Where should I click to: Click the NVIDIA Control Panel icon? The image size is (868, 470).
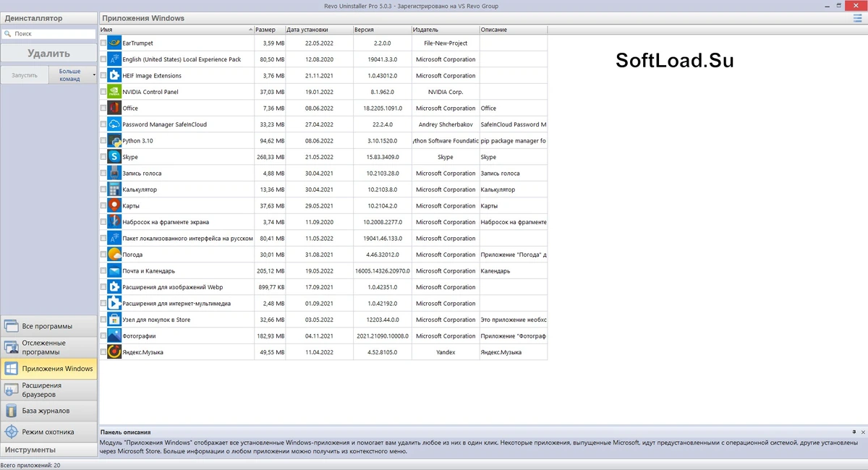114,92
